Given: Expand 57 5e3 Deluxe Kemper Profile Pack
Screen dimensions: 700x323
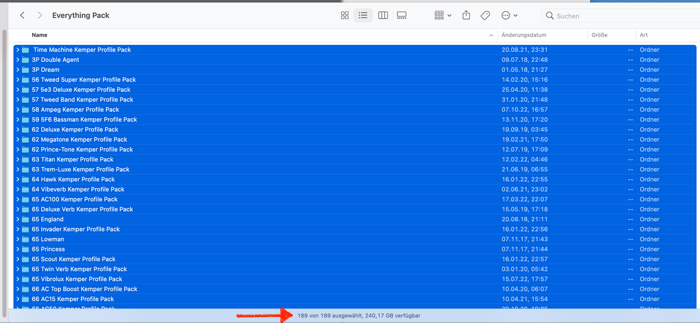Looking at the screenshot, I should pos(17,90).
